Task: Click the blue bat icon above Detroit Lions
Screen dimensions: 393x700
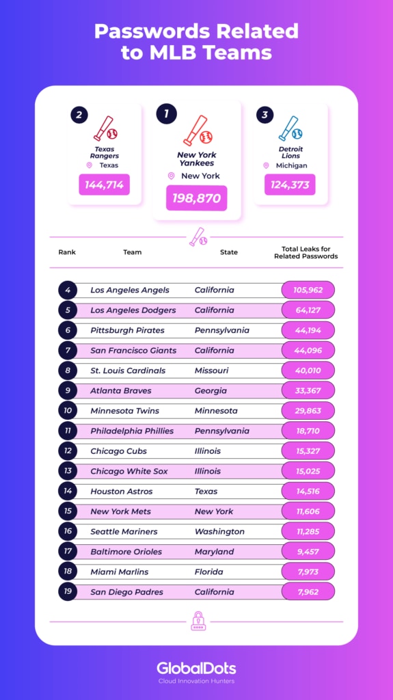Action: [290, 129]
